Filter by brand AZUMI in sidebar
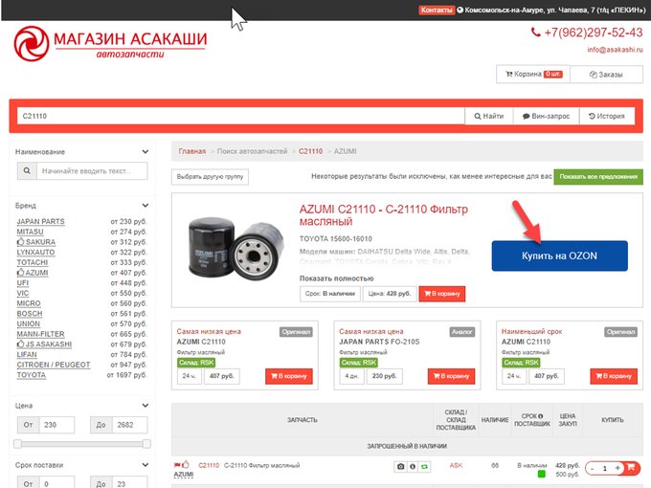 33,273
